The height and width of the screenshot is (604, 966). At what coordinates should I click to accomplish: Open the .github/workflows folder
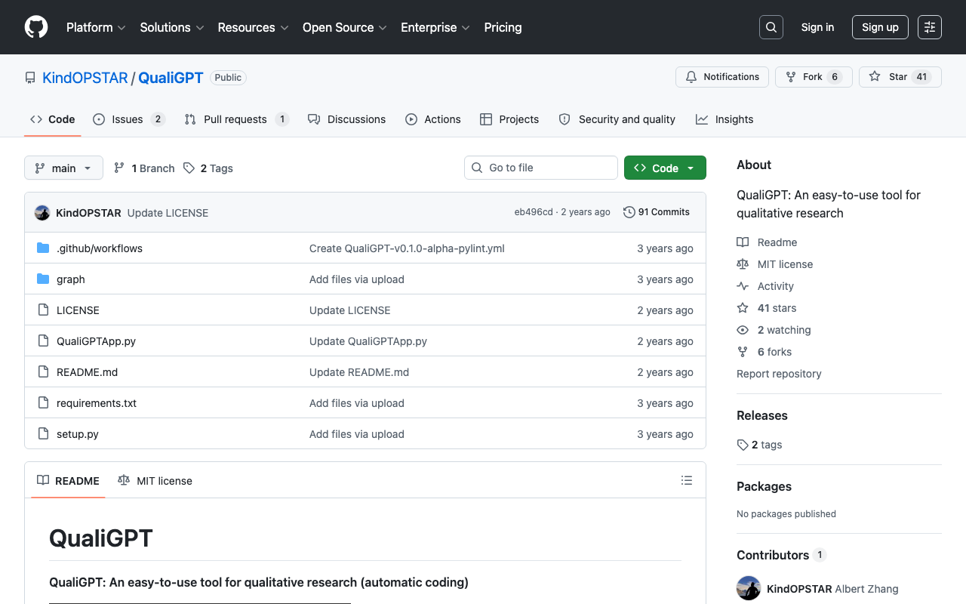click(x=100, y=248)
